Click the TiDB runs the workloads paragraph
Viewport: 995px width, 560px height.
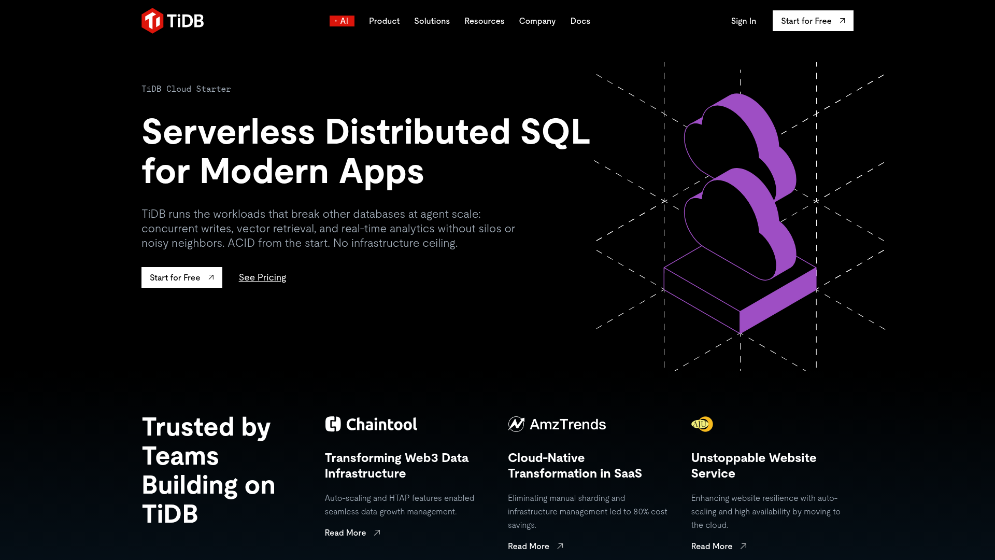[x=328, y=229]
